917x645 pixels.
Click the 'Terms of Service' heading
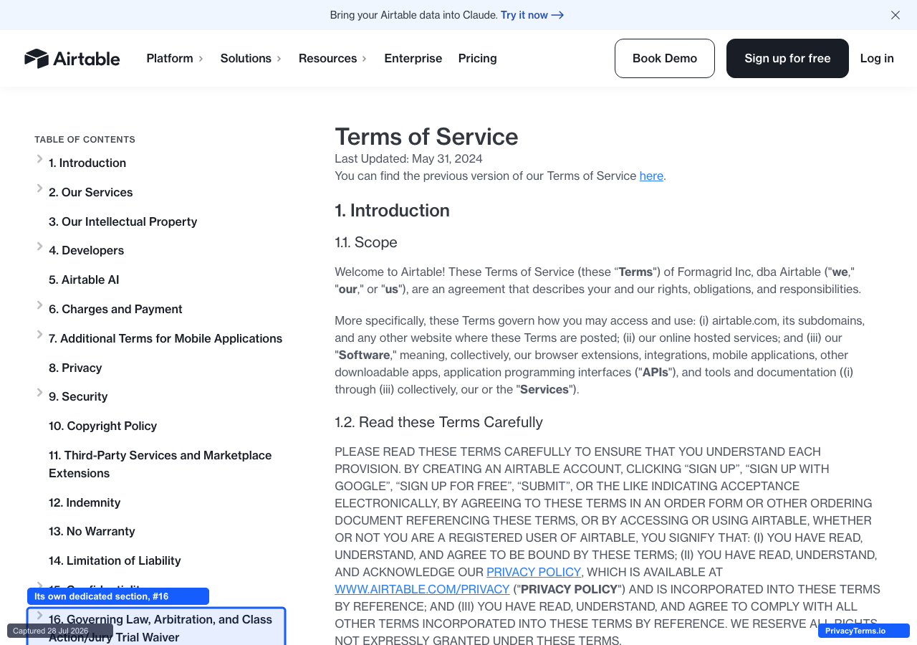[x=426, y=136]
